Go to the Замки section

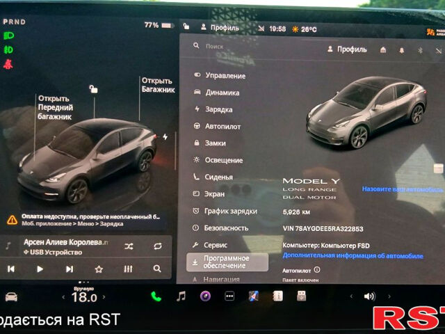coord(210,143)
